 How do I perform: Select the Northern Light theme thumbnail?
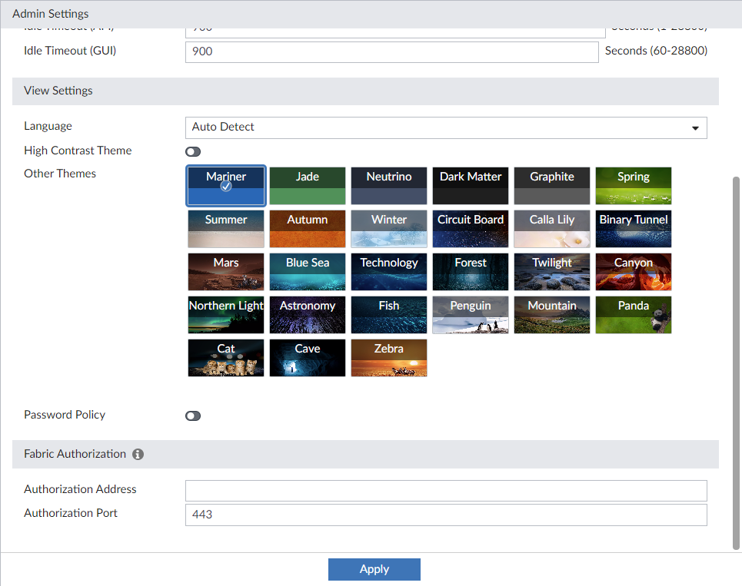point(226,315)
